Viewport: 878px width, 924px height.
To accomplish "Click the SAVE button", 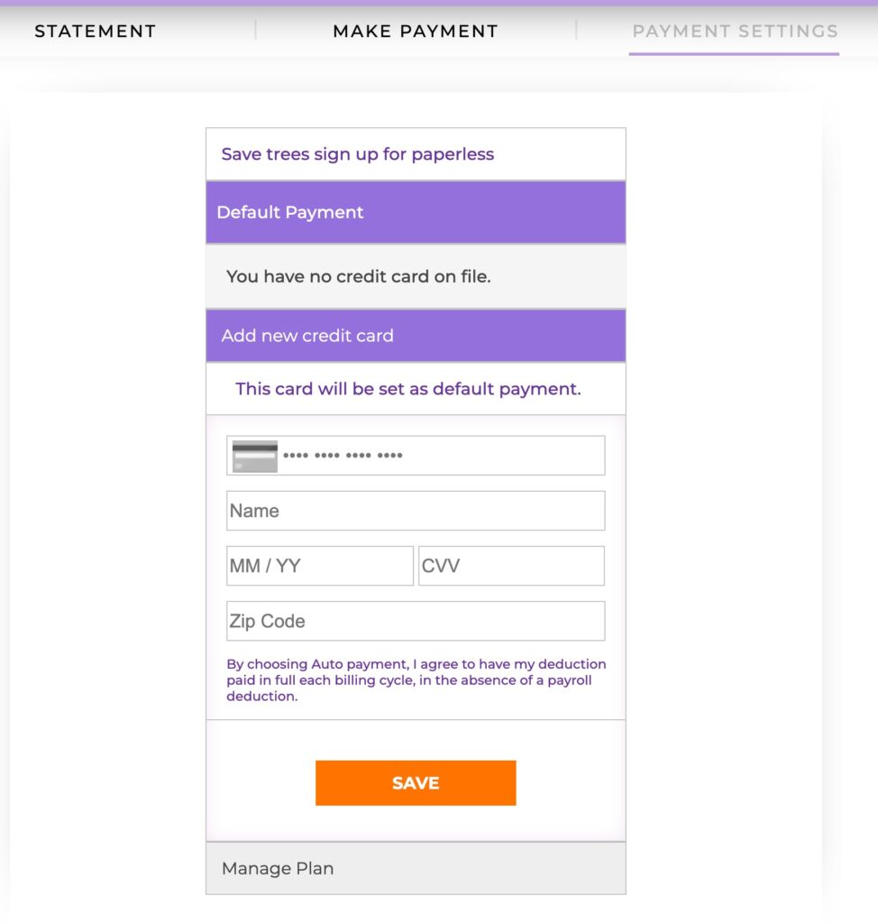I will pyautogui.click(x=415, y=782).
